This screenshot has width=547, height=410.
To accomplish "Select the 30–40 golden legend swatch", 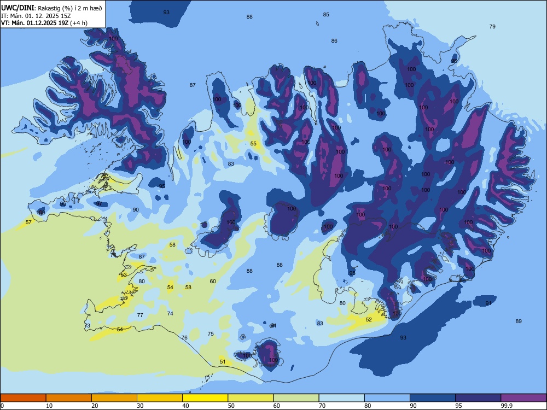I will pyautogui.click(x=160, y=398).
